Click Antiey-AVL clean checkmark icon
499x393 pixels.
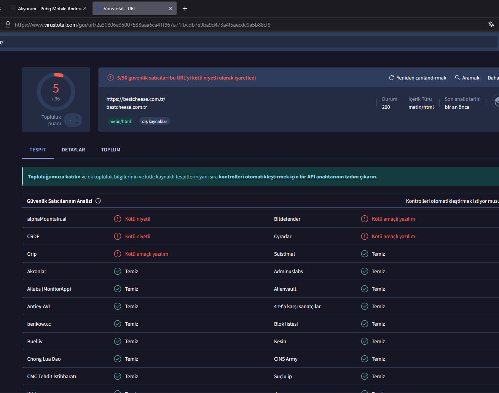coord(118,306)
